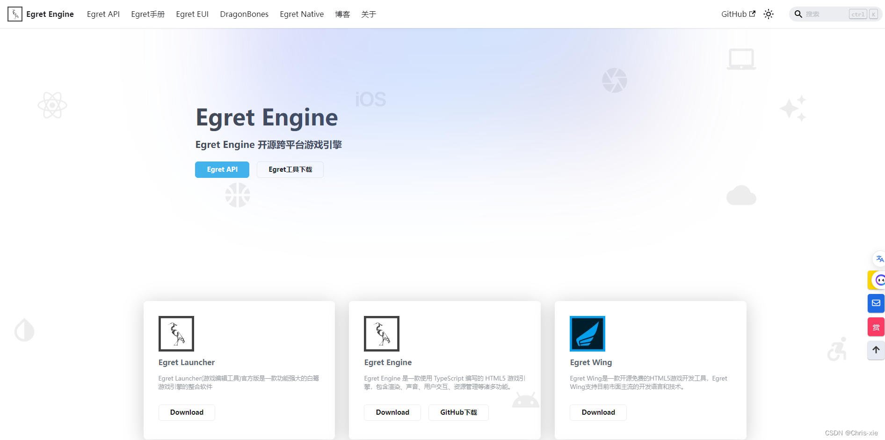885x440 pixels.
Task: Open the translate icon in the right sidebar
Action: (879, 259)
